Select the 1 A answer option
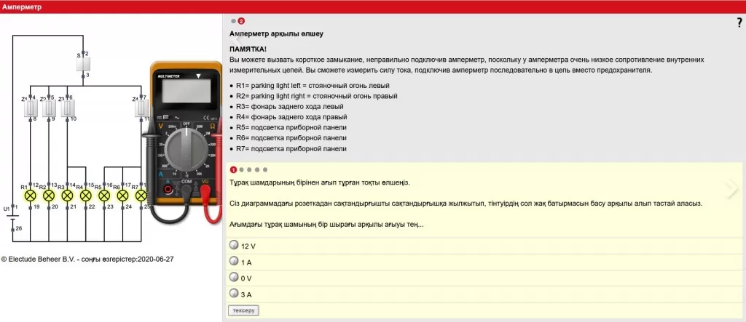The height and width of the screenshot is (322, 746). (234, 261)
